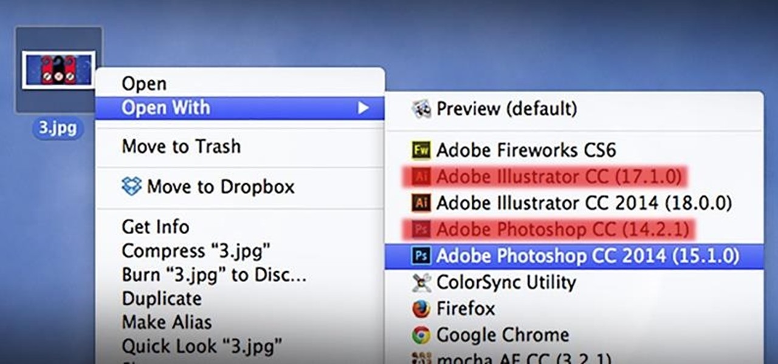This screenshot has height=364, width=778.
Task: Open with the Firefox icon
Action: tap(421, 309)
